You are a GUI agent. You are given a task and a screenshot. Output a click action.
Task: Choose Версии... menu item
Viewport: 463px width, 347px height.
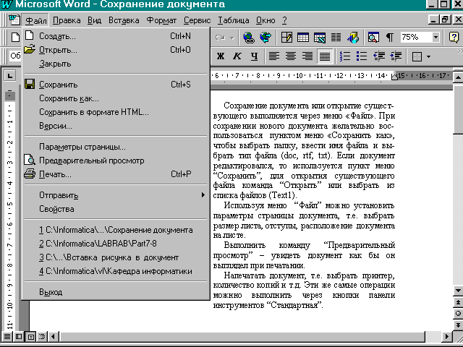(115, 126)
